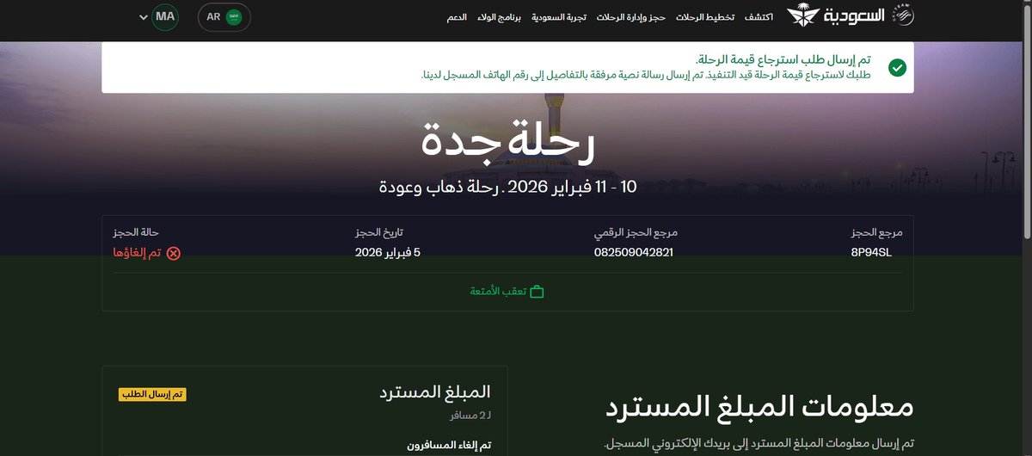
Task: Click the المبلغ المسترد card title
Action: pyautogui.click(x=434, y=392)
